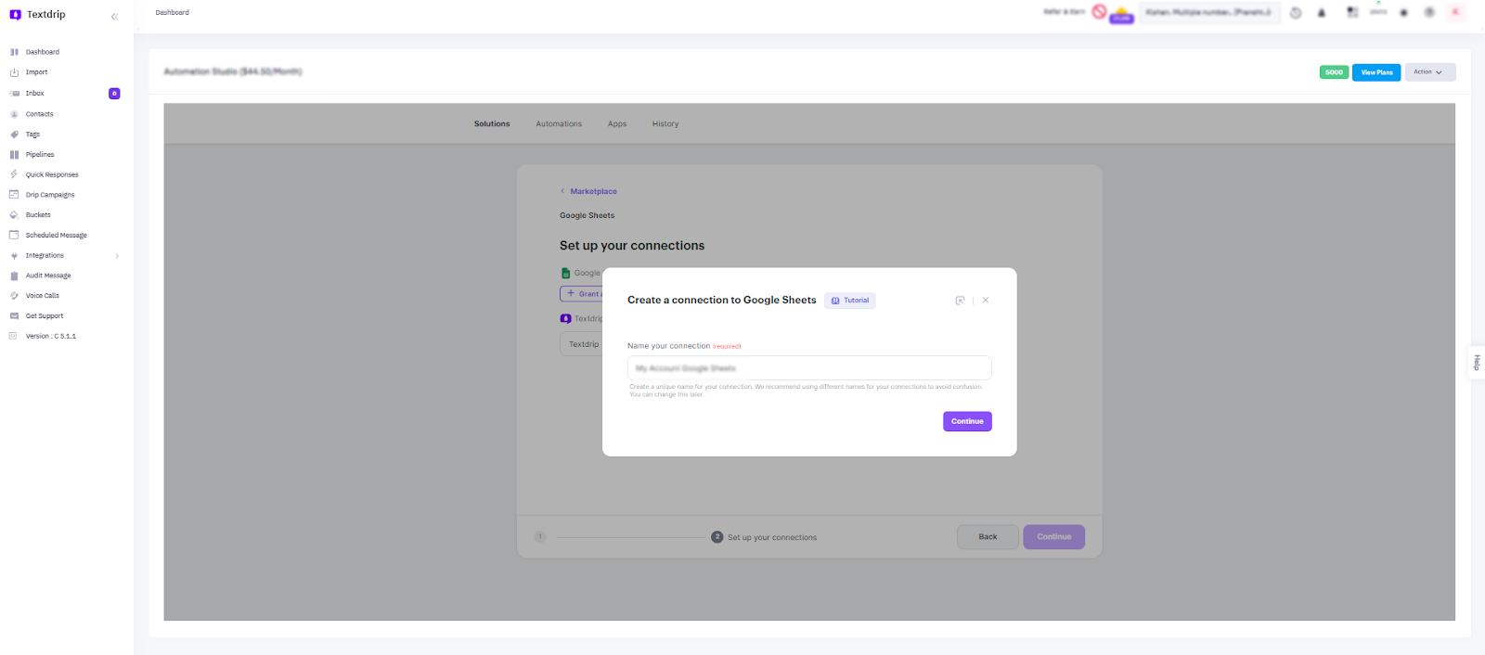Screen dimensions: 1485x655
Task: Collapse the sidebar with double-chevron icon
Action: [x=114, y=17]
